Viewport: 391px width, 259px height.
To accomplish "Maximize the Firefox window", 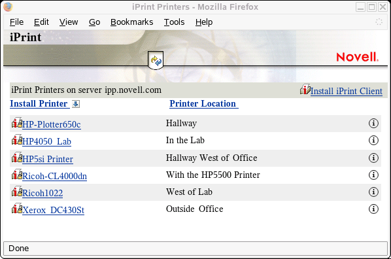I will coord(371,7).
